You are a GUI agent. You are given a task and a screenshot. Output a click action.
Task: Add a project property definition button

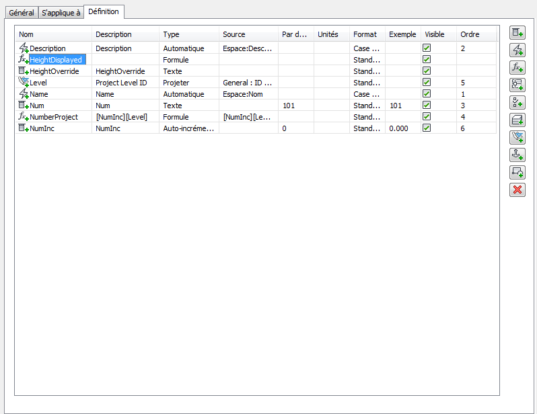pyautogui.click(x=517, y=138)
